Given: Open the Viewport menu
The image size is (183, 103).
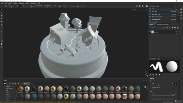Looking at the screenshot, I should [21, 3].
